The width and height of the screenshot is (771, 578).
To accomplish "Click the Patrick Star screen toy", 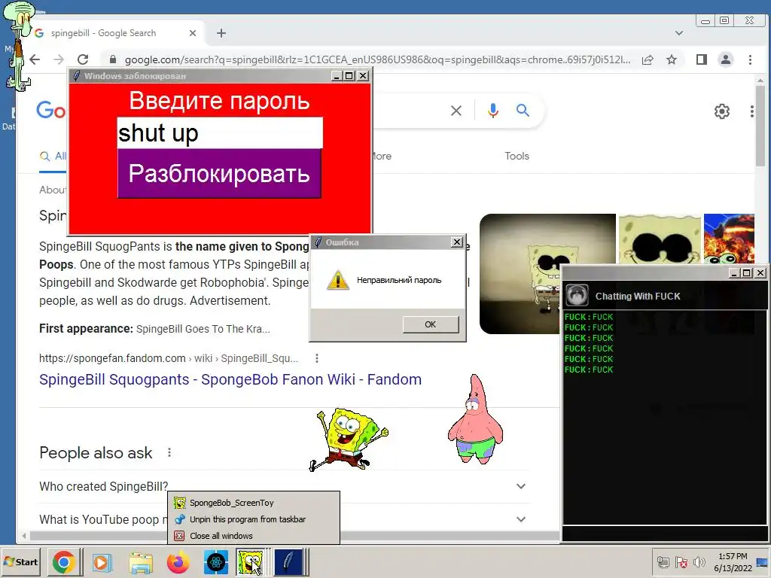I will pyautogui.click(x=475, y=419).
